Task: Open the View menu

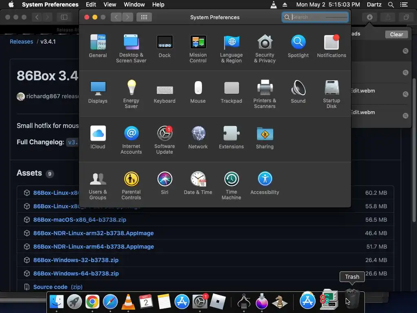Action: [110, 4]
